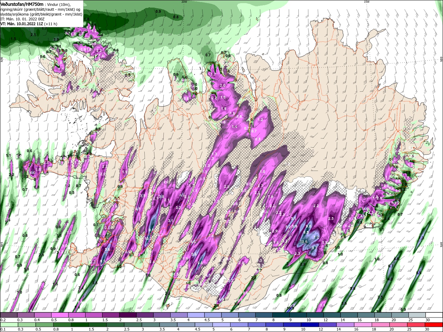443x332 pixels.
Task: Click the white 30 swatch in top scale
Action: pos(434,315)
